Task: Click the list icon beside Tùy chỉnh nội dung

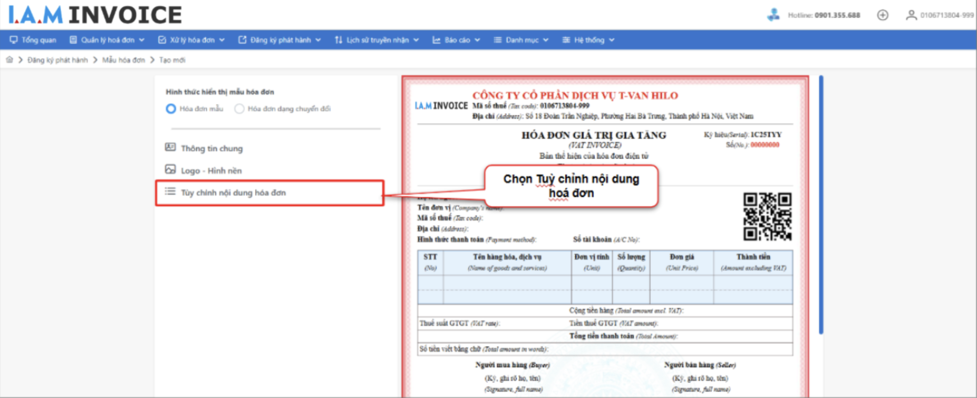Action: (x=170, y=192)
